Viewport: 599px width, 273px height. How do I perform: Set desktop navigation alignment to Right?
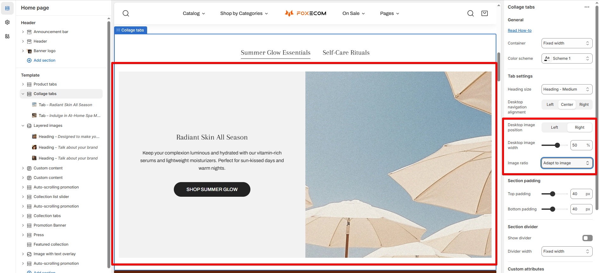[x=584, y=105]
